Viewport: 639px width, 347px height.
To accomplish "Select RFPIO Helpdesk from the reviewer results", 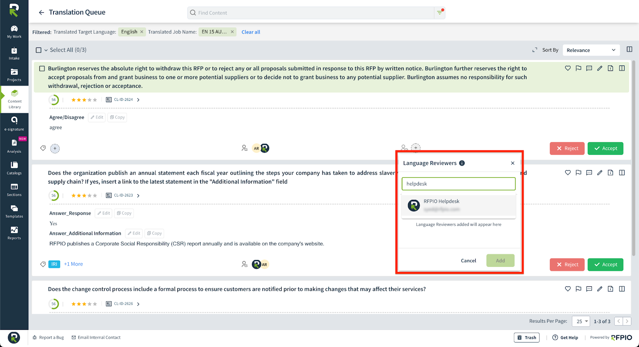I will (458, 205).
